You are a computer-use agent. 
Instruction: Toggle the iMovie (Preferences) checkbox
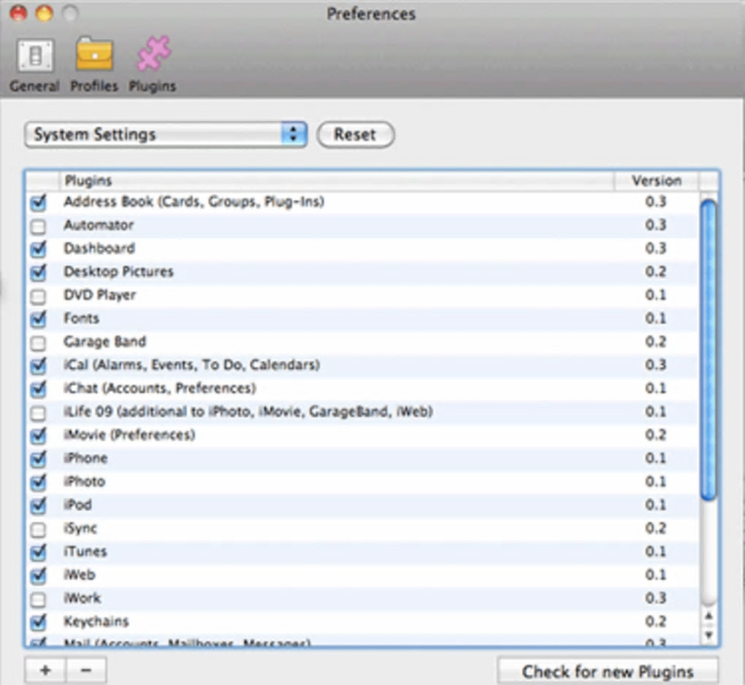click(x=39, y=435)
